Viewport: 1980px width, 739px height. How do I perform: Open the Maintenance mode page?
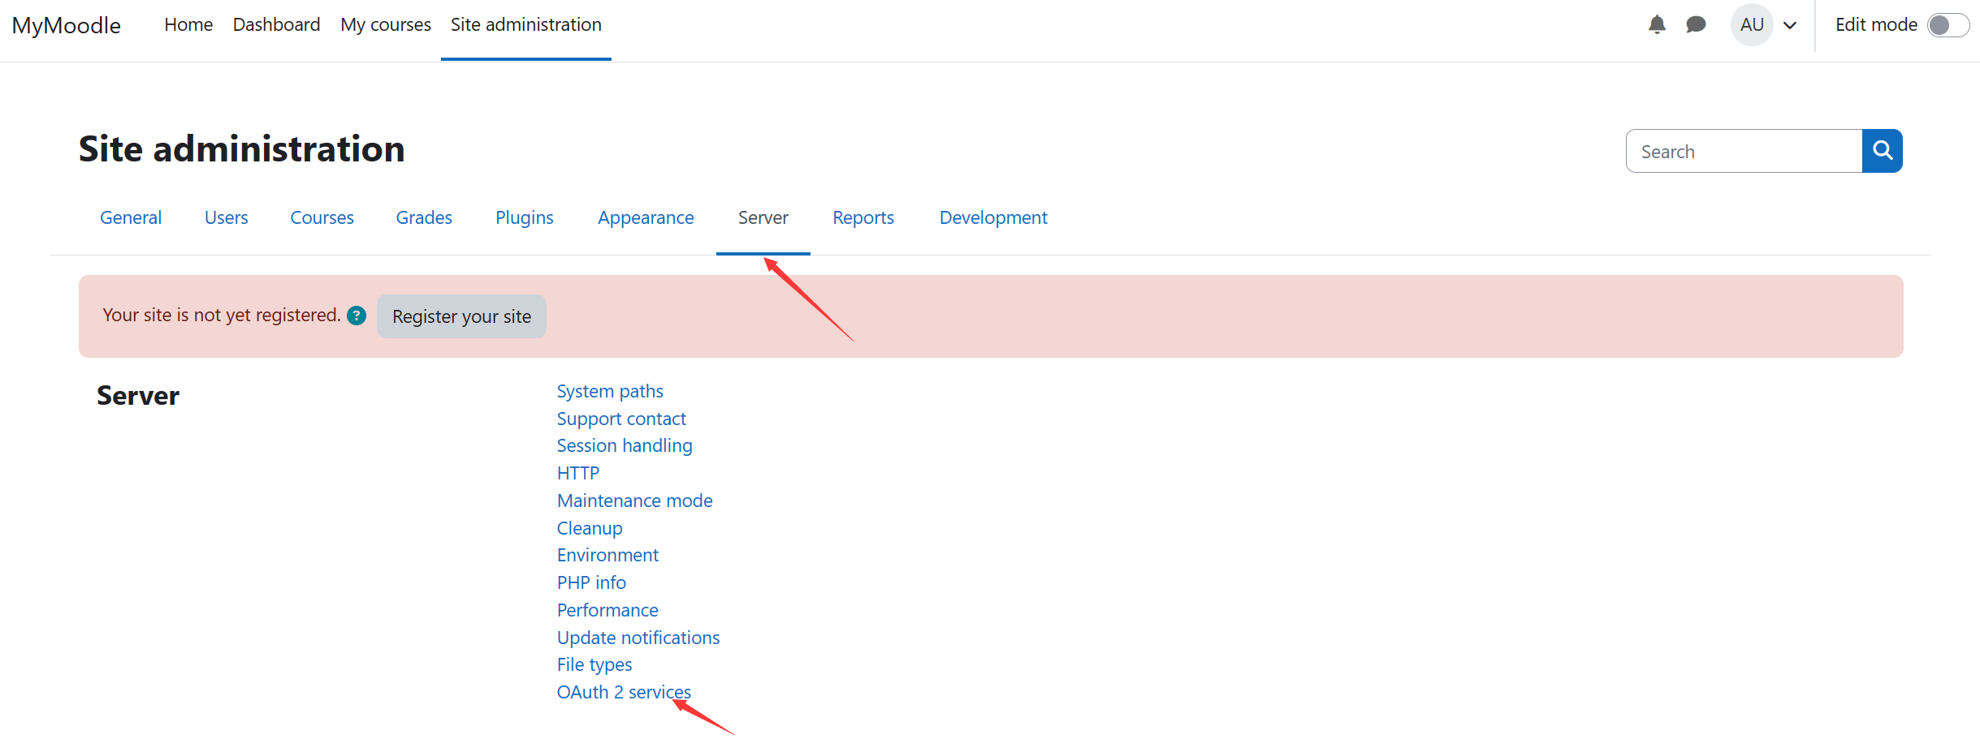634,501
